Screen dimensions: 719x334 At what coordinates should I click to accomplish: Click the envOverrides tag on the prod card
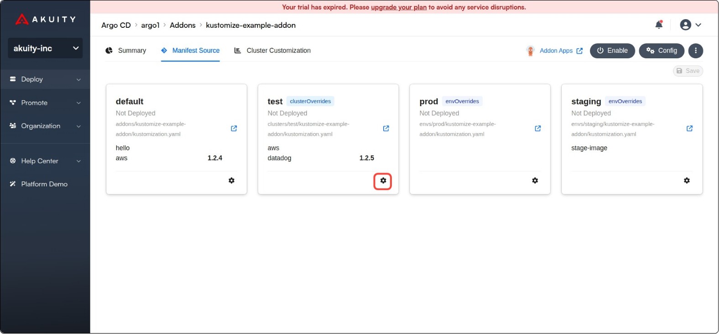462,101
